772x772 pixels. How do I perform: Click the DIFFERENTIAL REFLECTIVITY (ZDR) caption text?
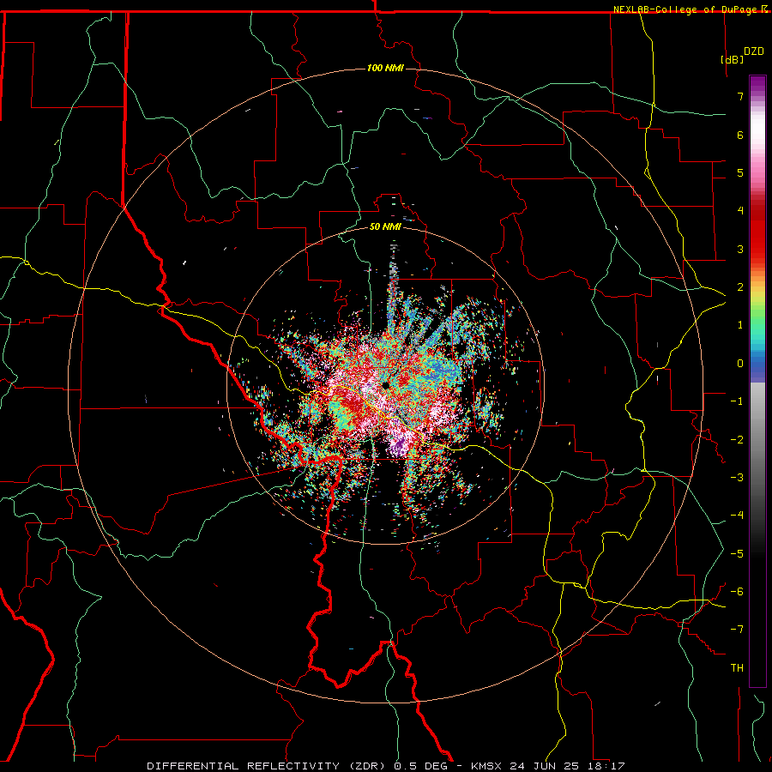point(268,766)
